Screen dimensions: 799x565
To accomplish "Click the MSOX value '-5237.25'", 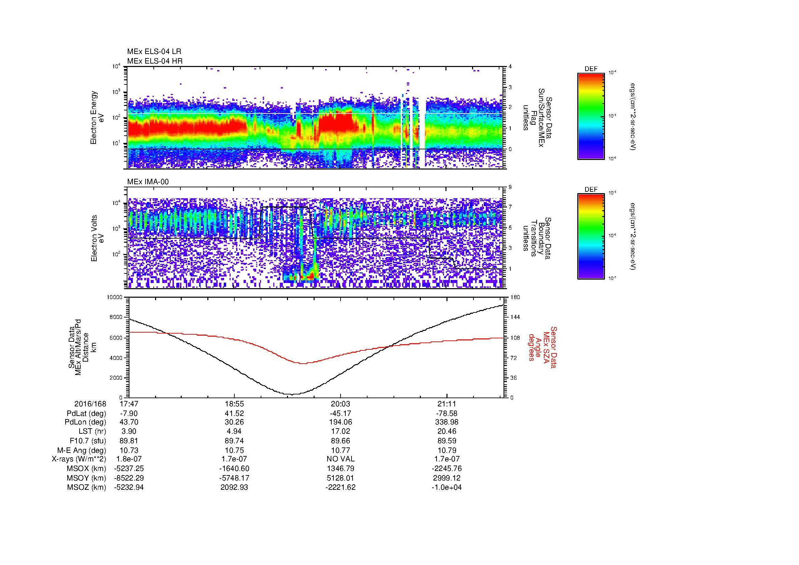I will coord(129,469).
